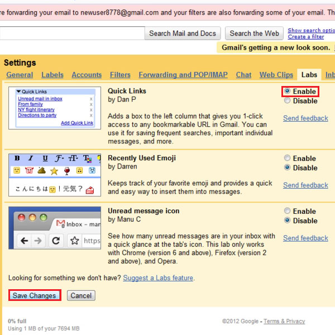The image size is (335, 335).
Task: Click Search the Web button
Action: point(254,33)
